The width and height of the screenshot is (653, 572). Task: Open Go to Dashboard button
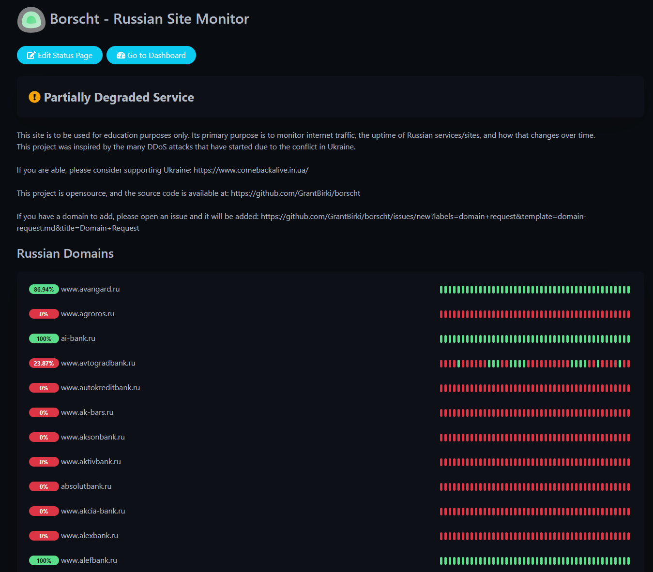(151, 55)
